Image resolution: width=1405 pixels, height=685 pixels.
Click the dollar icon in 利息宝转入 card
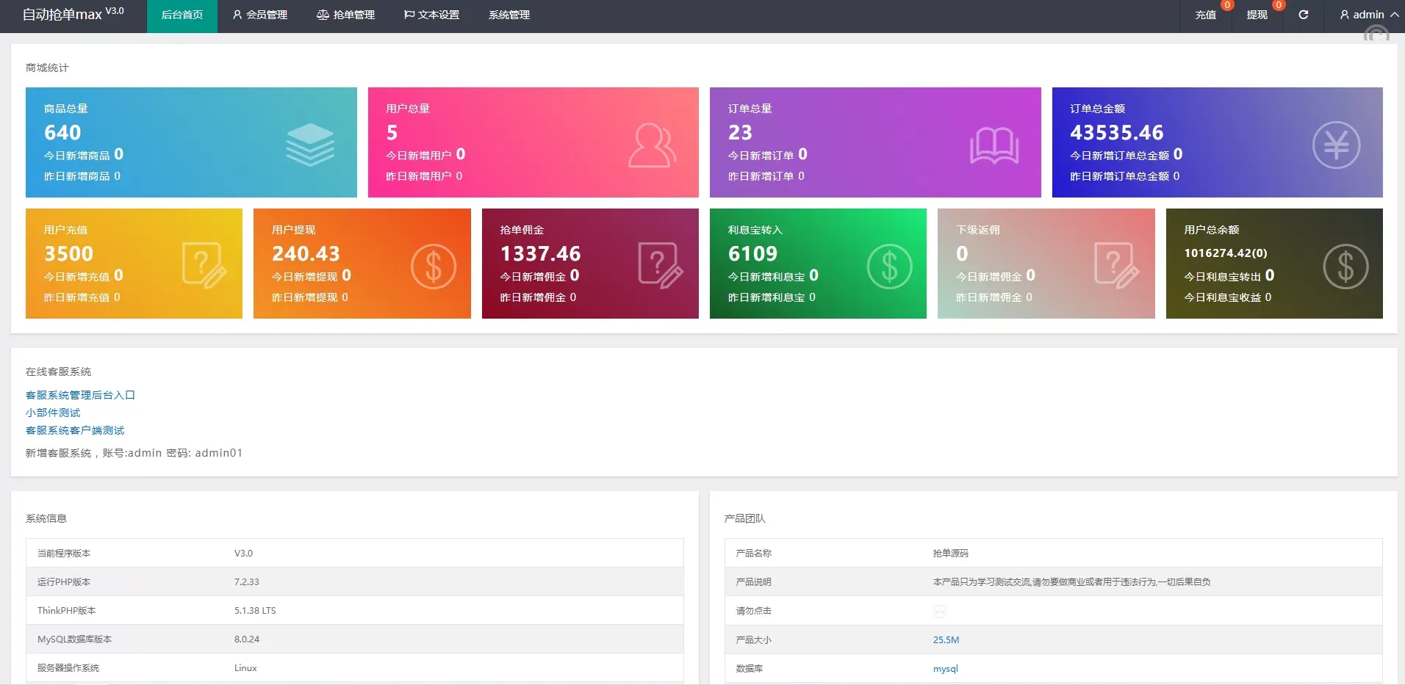click(889, 266)
